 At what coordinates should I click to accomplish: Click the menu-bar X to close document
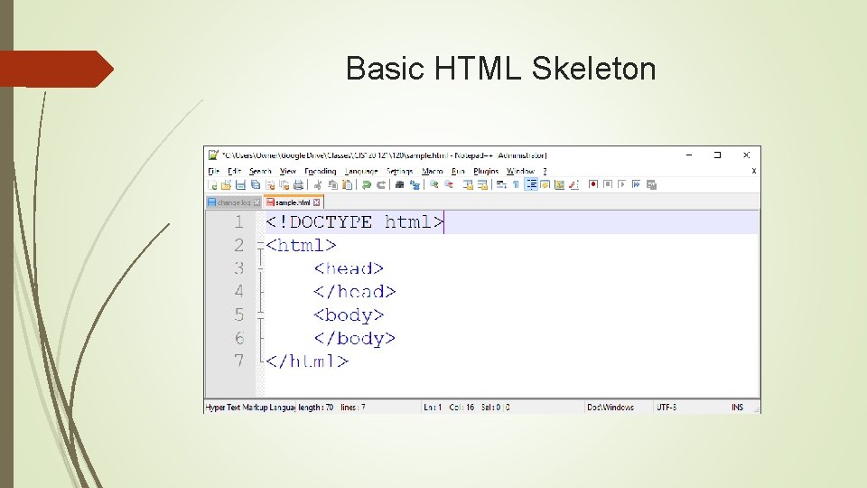[753, 171]
